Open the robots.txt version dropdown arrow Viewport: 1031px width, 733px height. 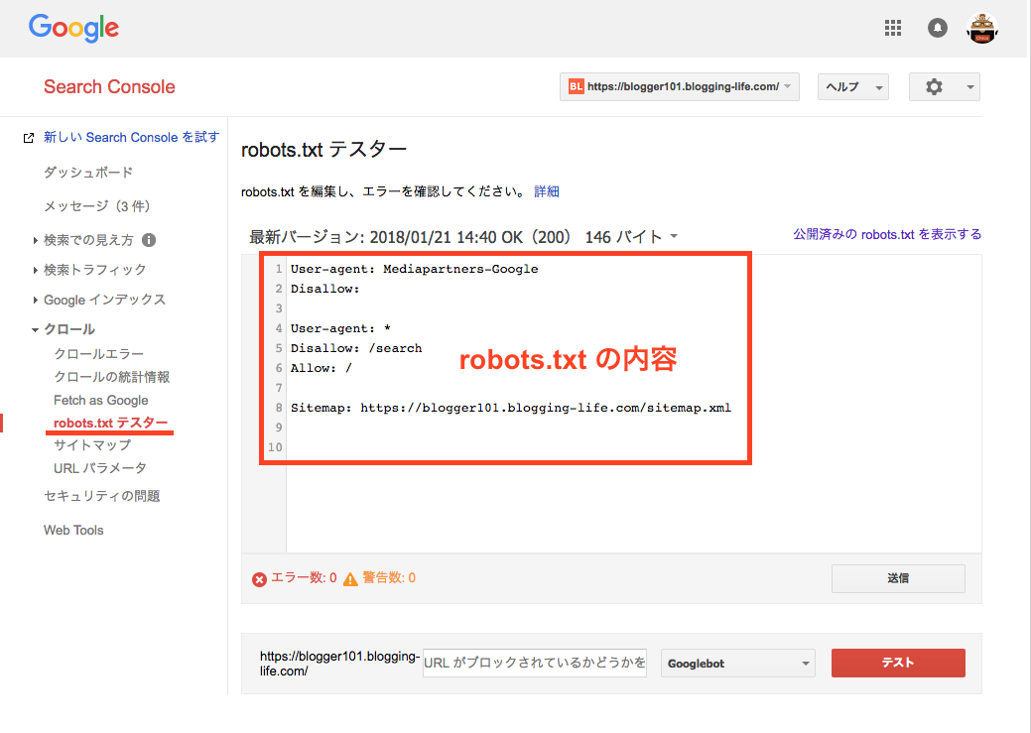(x=674, y=236)
